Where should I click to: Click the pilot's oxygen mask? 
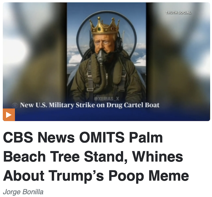101,56
